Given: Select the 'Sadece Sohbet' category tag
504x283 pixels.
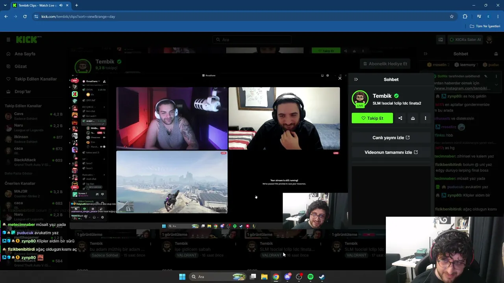Looking at the screenshot, I should [x=105, y=255].
